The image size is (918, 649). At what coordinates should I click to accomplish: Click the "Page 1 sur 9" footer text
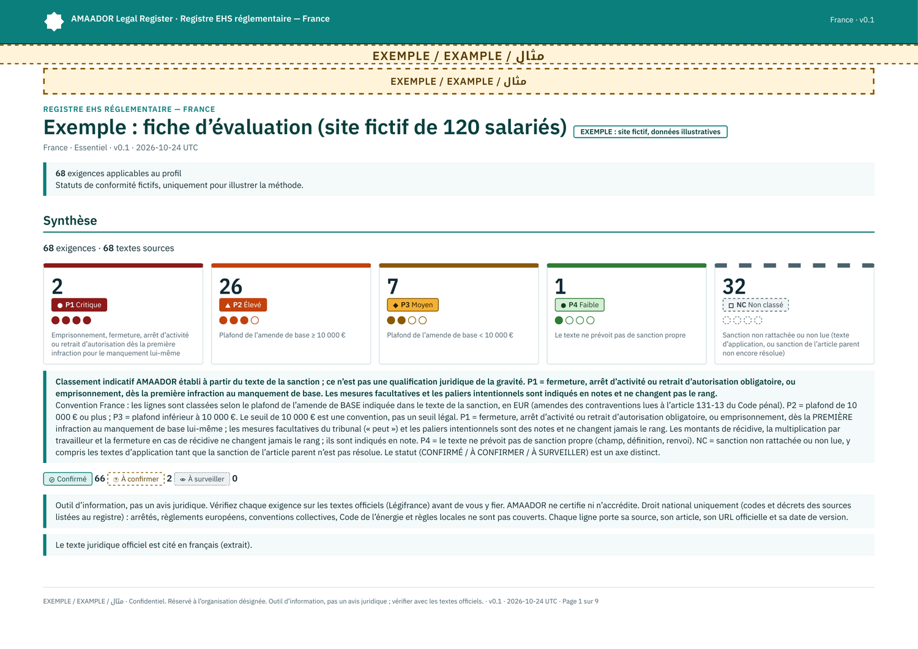tap(580, 601)
